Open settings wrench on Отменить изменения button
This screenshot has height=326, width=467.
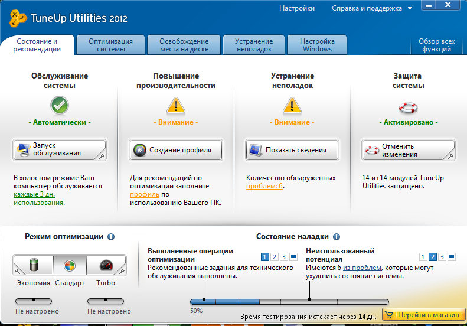pos(450,155)
